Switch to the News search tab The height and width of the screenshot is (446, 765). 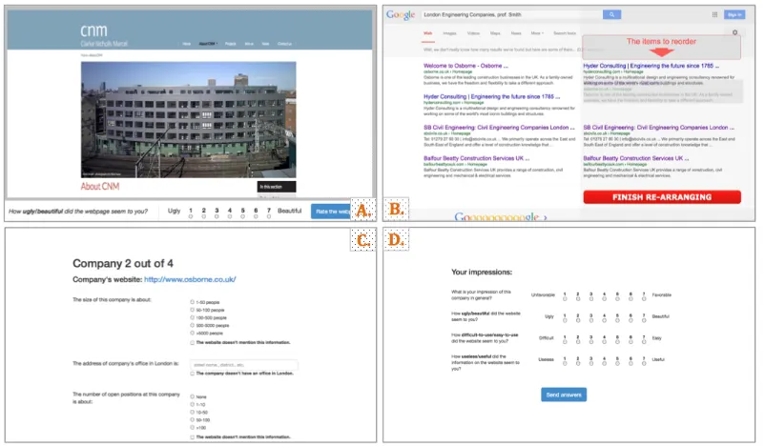(x=516, y=33)
